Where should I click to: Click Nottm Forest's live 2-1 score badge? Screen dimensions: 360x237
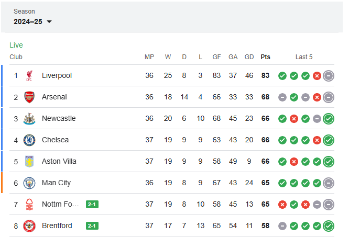pyautogui.click(x=92, y=204)
